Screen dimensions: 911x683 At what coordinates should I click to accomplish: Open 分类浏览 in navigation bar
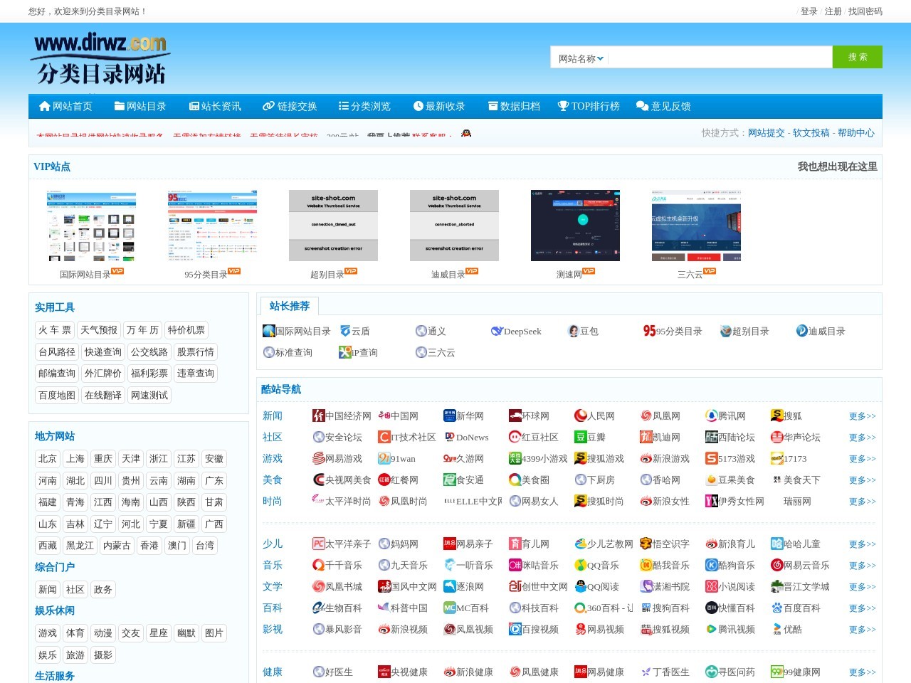tap(364, 106)
